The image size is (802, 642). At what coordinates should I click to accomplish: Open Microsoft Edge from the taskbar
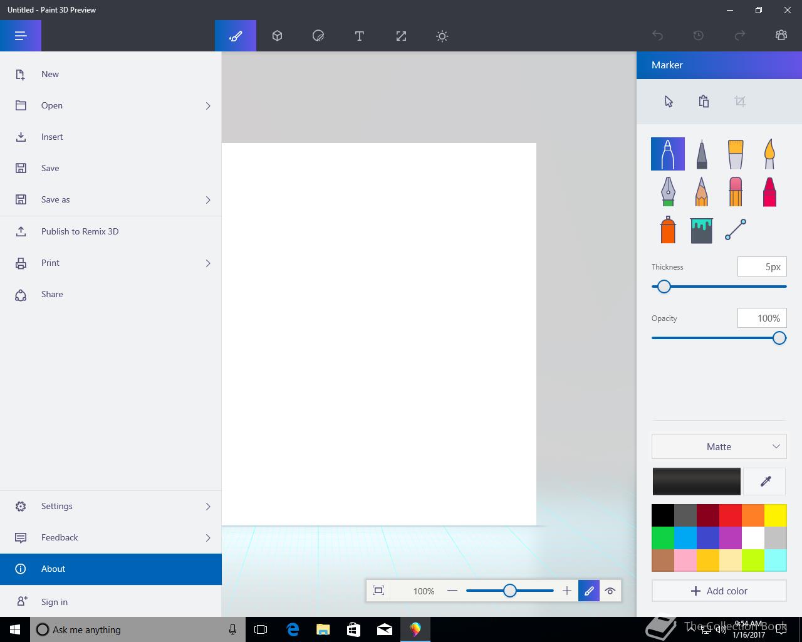point(293,629)
